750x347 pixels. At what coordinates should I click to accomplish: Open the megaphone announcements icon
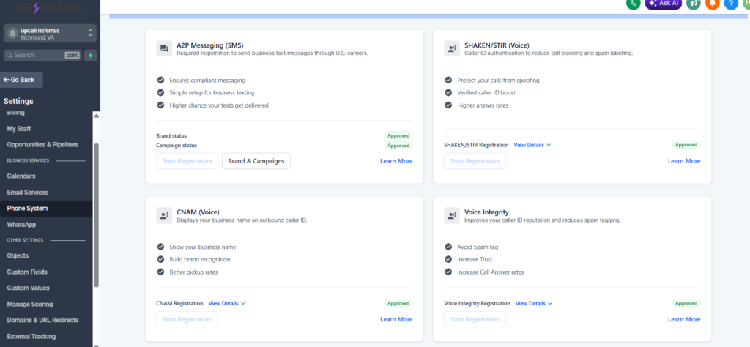[x=693, y=4]
